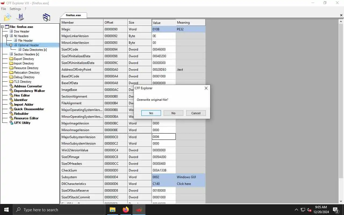The height and width of the screenshot is (215, 344).
Task: Collapse the File: firefox.exe tree root
Action: coord(2,27)
